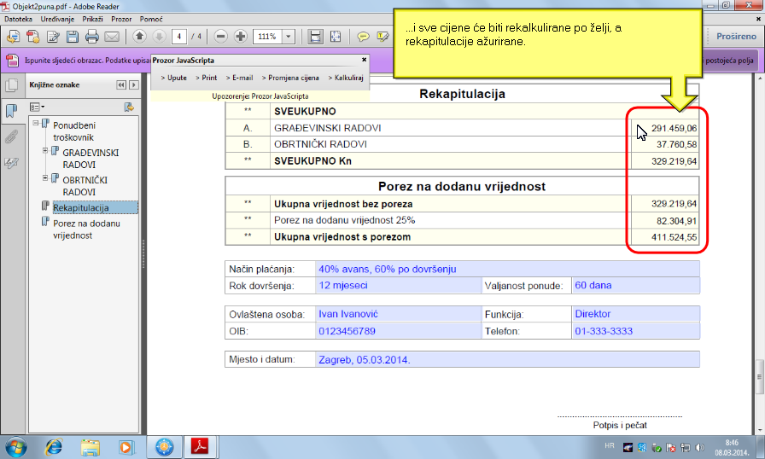The height and width of the screenshot is (459, 765).
Task: Edit the Način plaćanja field
Action: click(x=507, y=269)
